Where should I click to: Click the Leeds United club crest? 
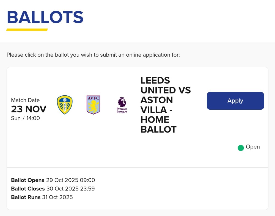pyautogui.click(x=65, y=105)
